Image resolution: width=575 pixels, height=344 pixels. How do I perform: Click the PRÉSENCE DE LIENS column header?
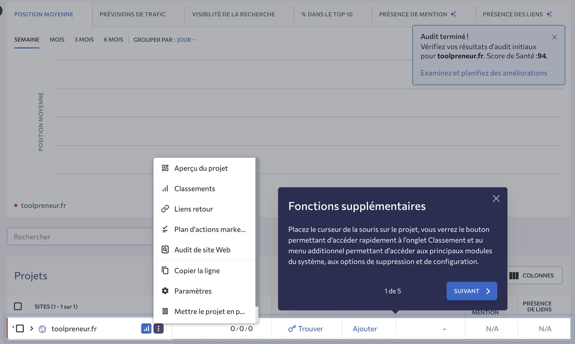coord(537,306)
